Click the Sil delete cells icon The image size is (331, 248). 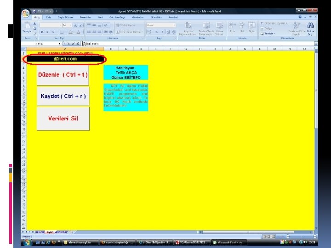point(242,26)
